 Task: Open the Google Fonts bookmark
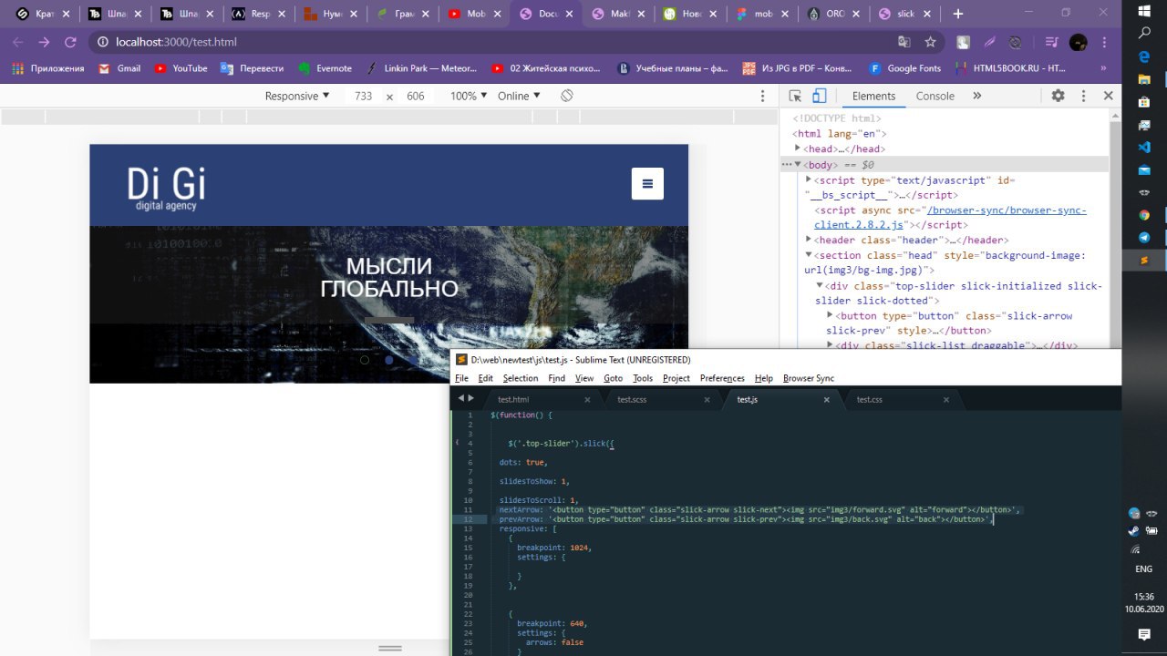[x=904, y=68]
